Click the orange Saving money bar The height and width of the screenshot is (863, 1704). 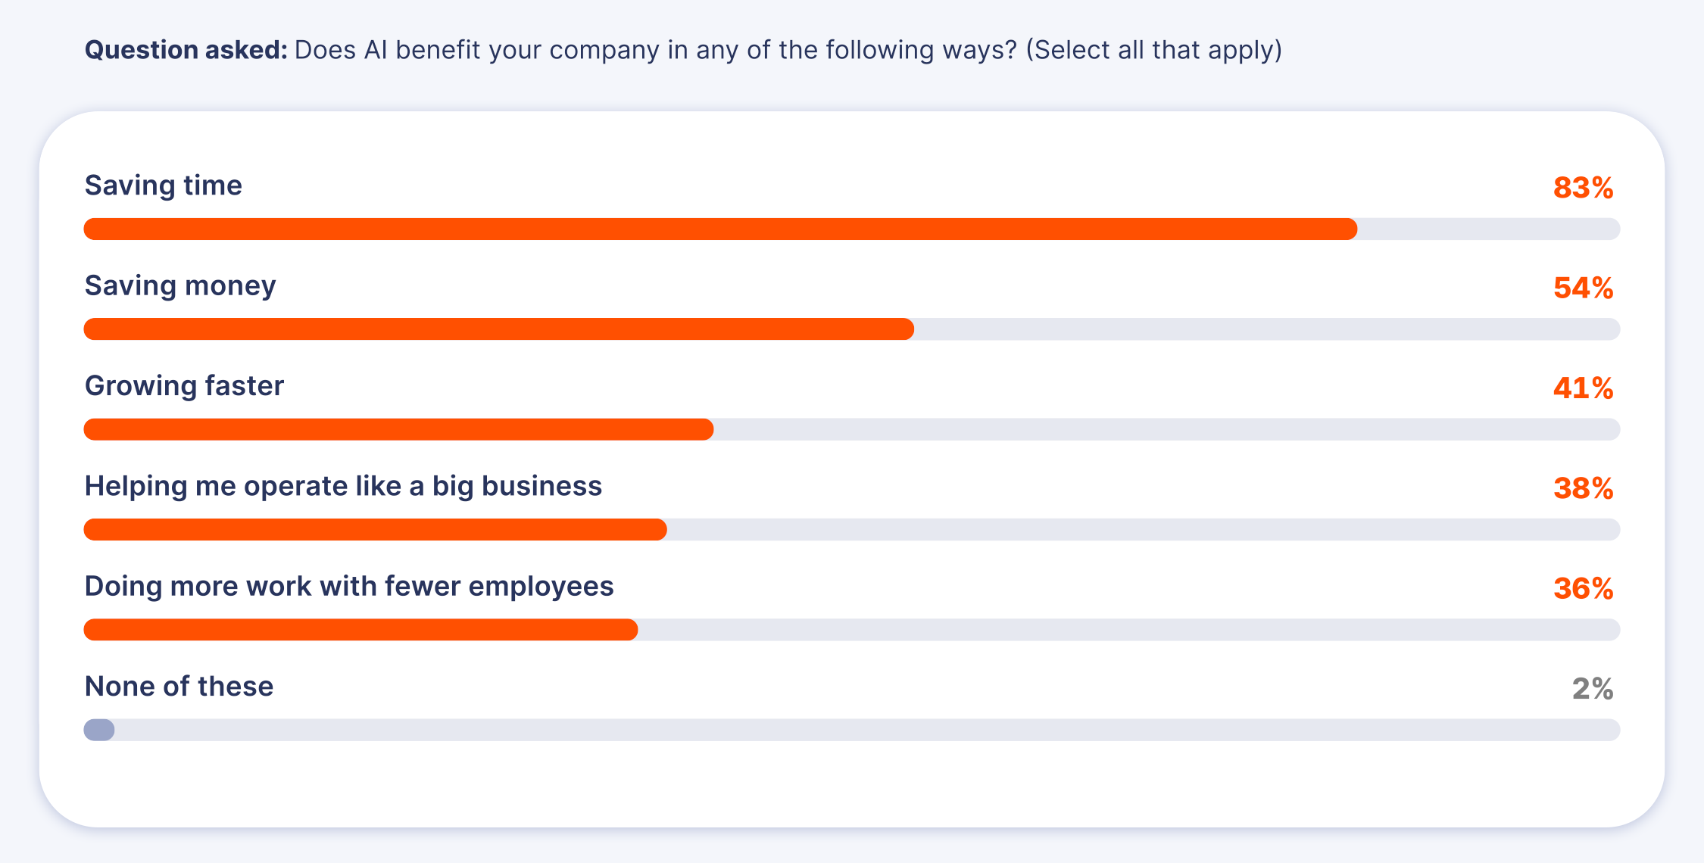tap(499, 329)
